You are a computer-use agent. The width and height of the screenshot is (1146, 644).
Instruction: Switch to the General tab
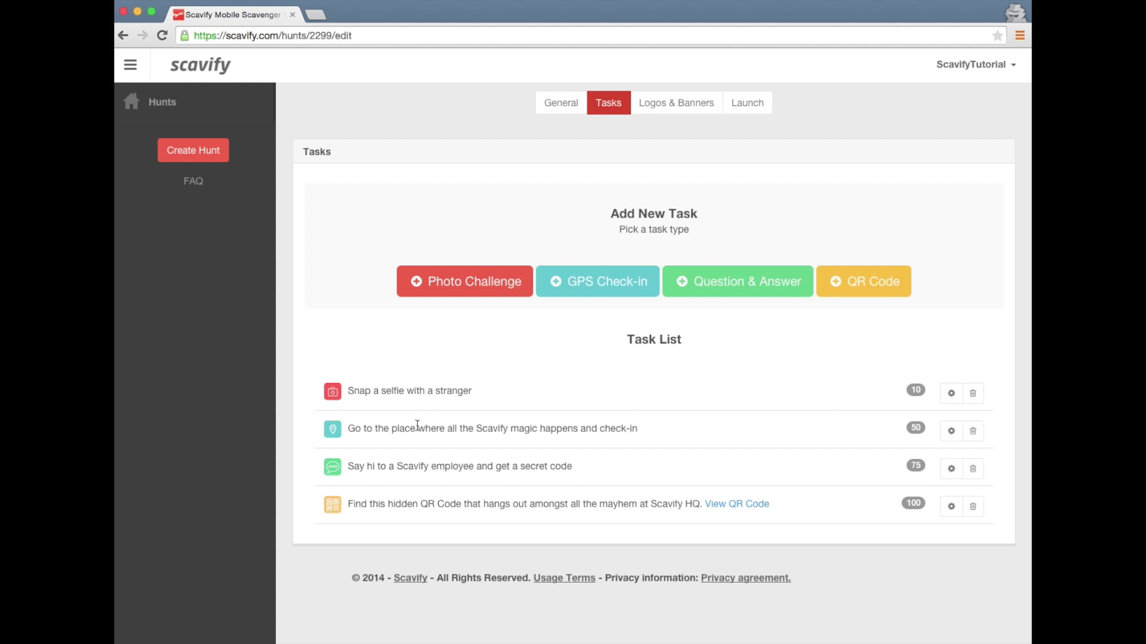(x=560, y=103)
